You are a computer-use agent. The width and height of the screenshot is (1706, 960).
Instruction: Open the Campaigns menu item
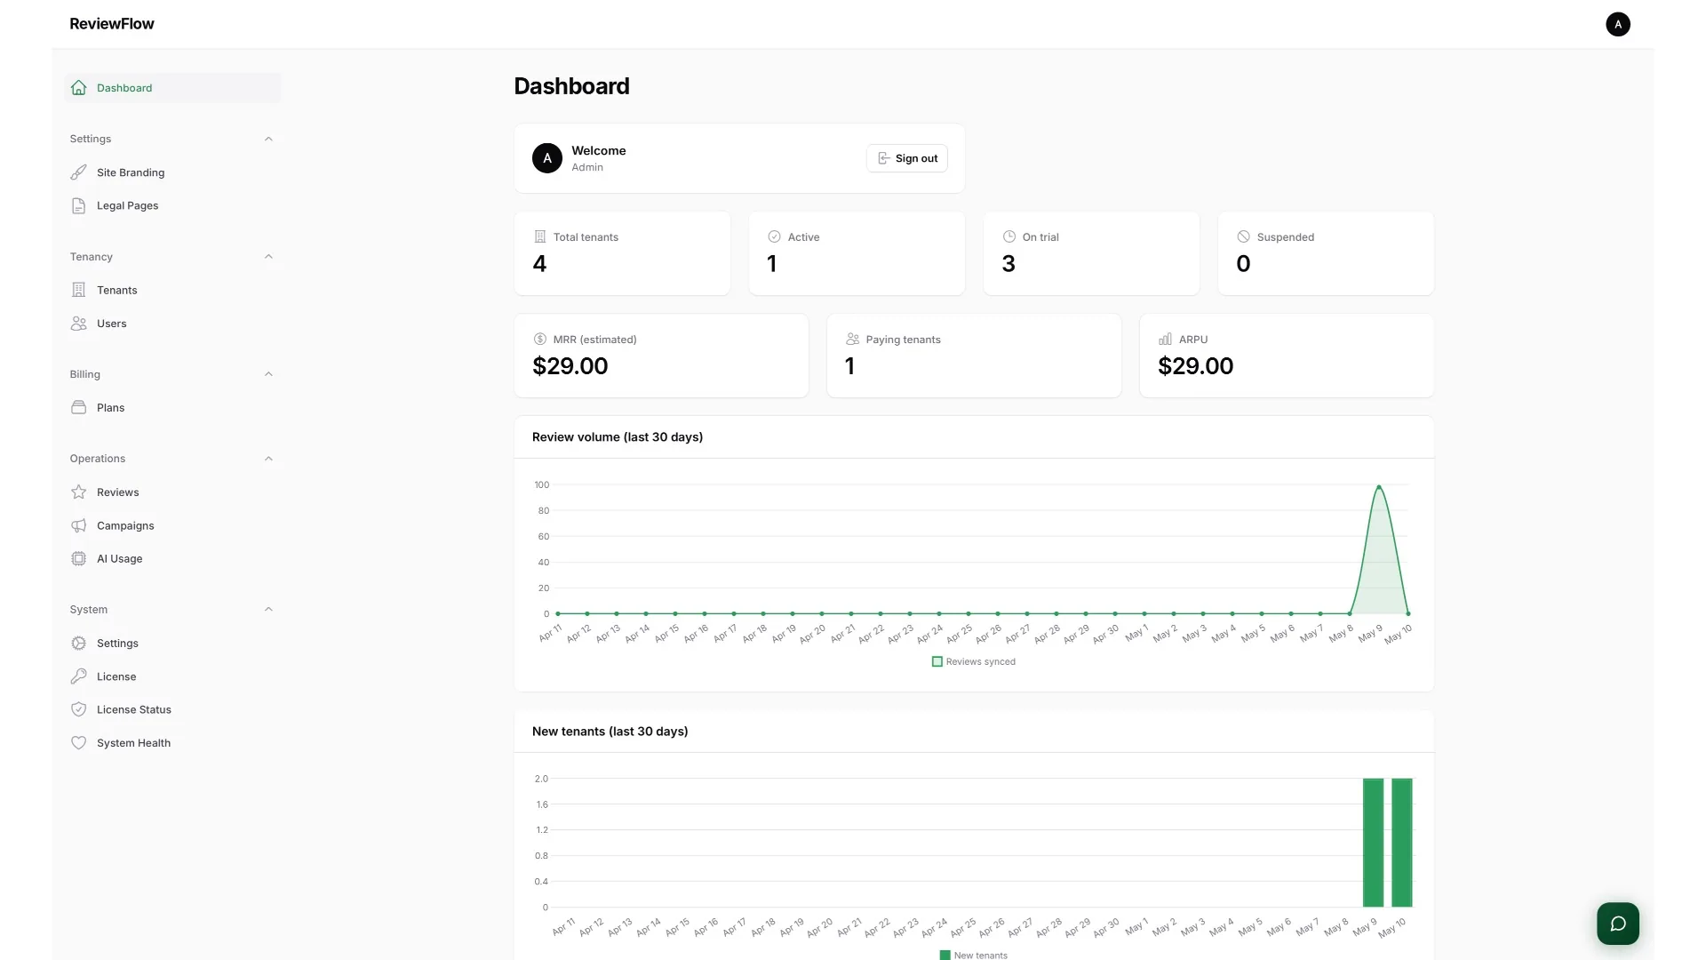(x=172, y=525)
